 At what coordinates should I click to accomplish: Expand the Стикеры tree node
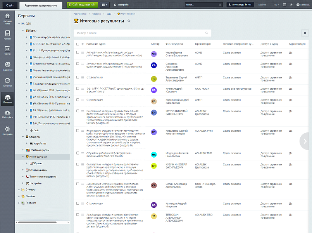pos(19,190)
